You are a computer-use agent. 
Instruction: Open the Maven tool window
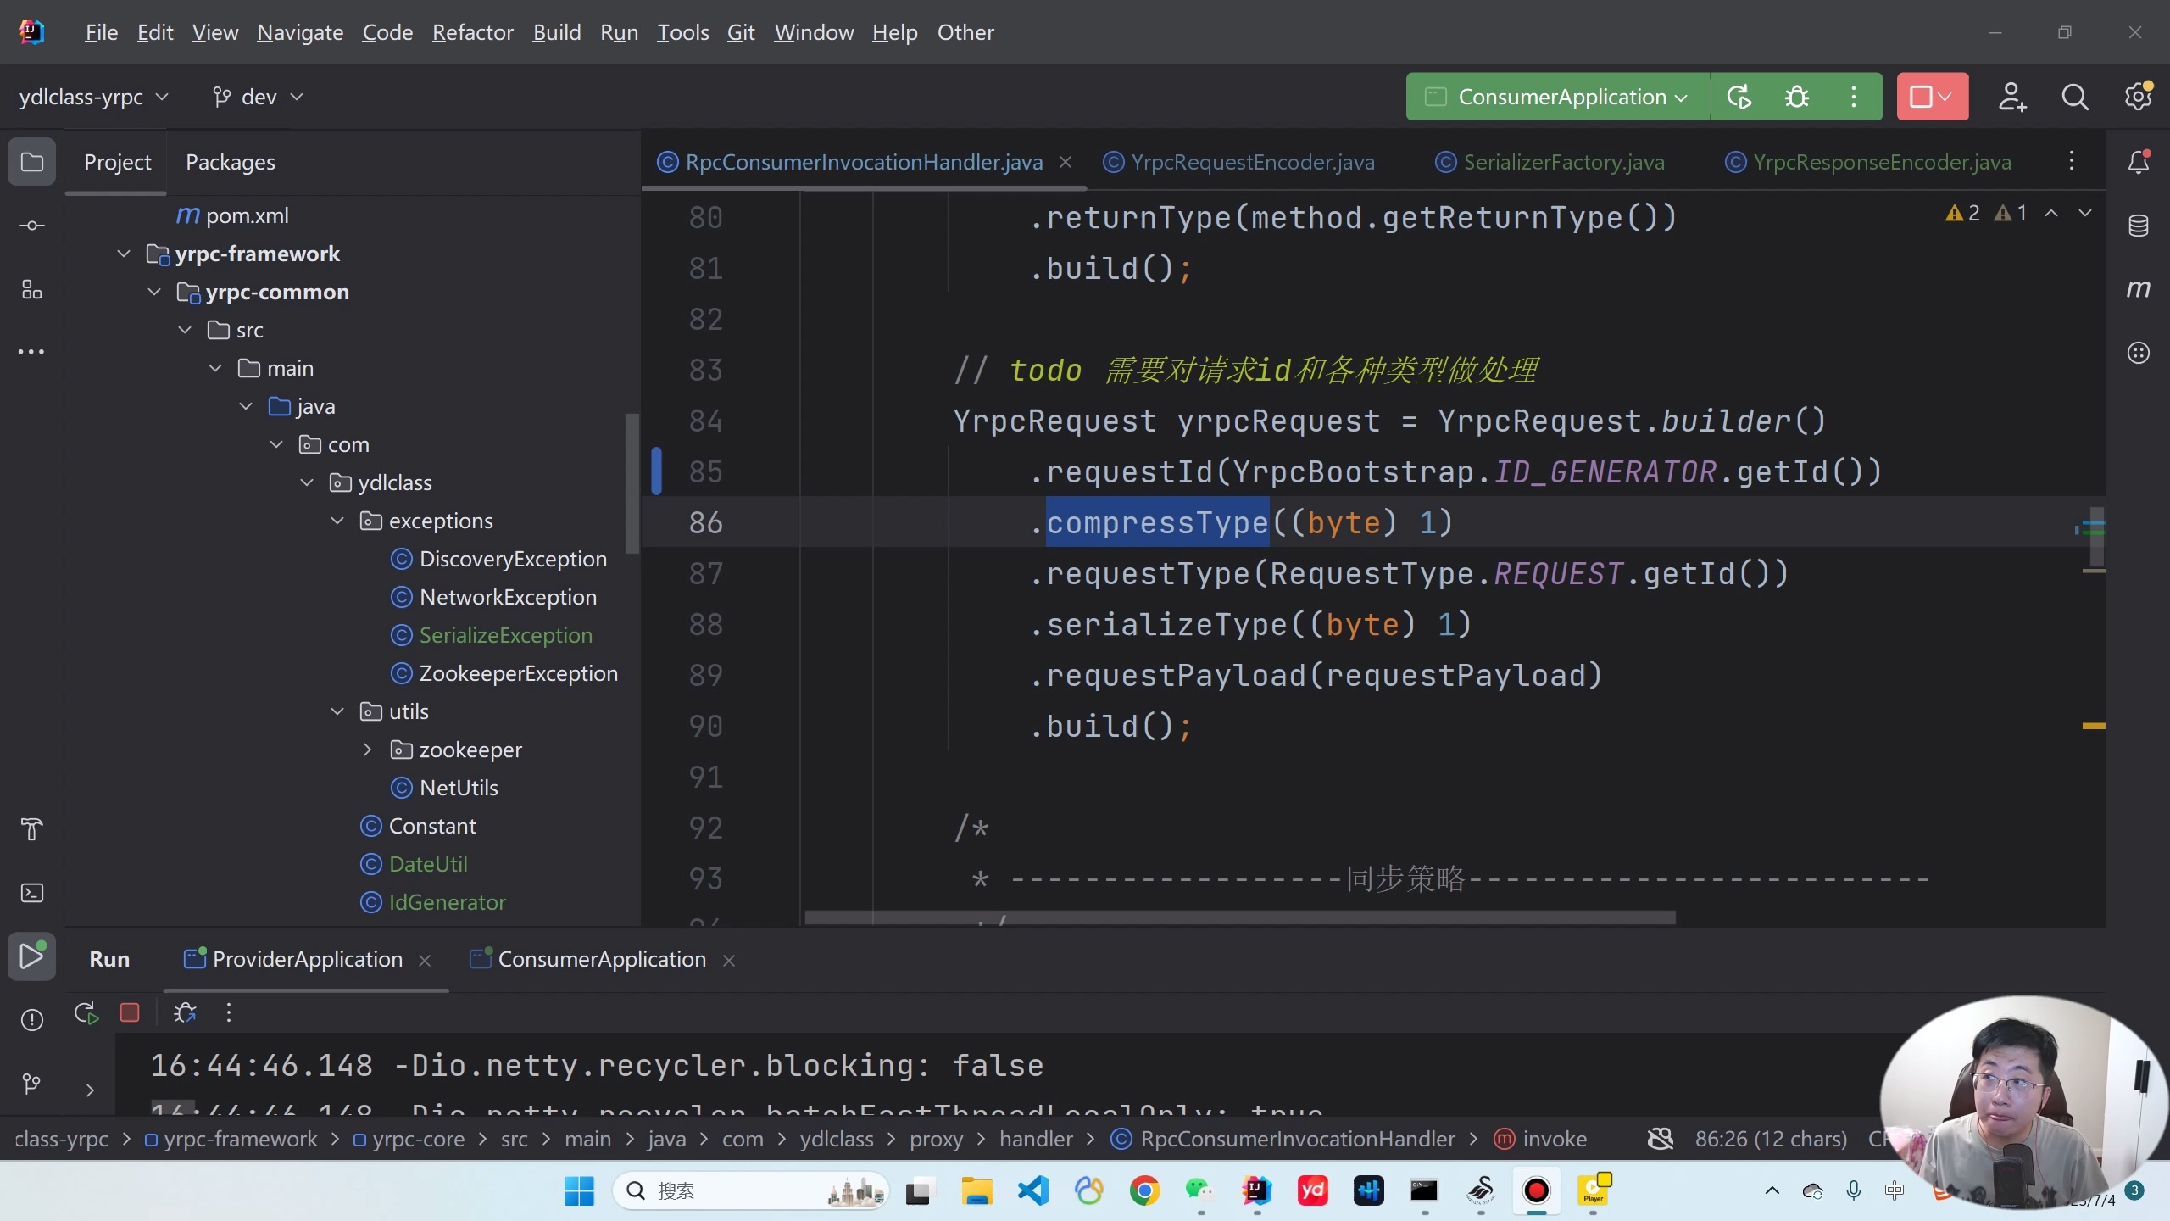click(x=2138, y=290)
